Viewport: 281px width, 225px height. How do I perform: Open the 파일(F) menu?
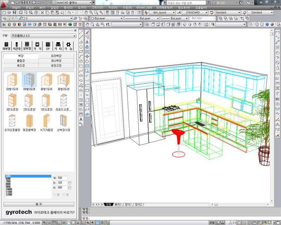pos(16,7)
